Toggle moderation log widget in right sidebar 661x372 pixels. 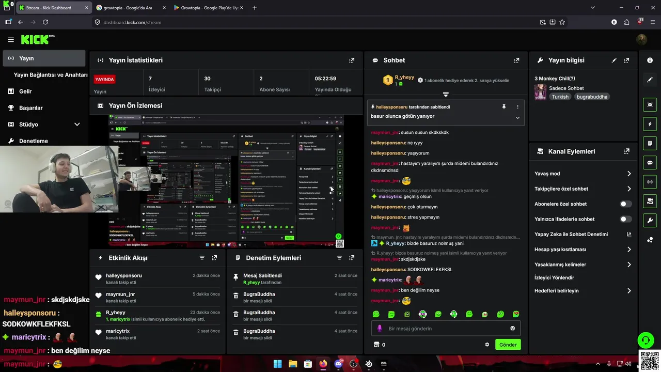pyautogui.click(x=650, y=143)
